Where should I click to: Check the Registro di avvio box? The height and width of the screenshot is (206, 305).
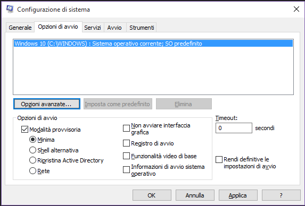tap(126, 143)
